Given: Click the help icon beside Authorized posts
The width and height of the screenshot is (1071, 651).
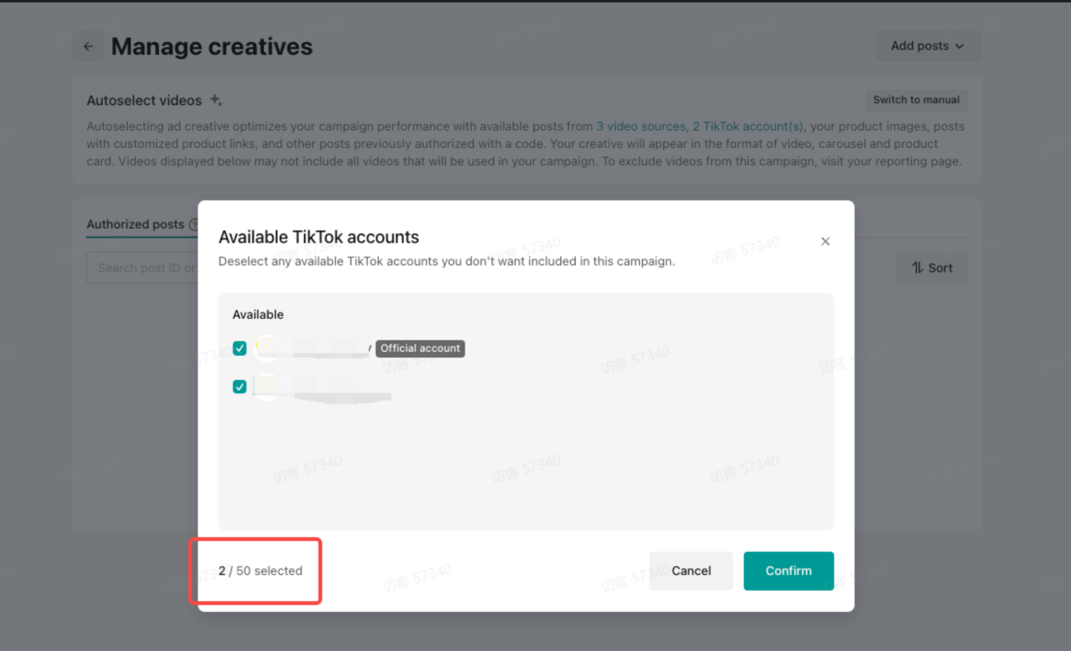Looking at the screenshot, I should click(194, 225).
